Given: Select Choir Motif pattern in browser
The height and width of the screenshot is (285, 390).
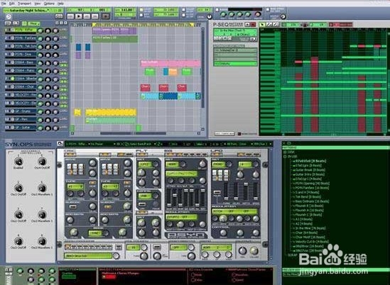Looking at the screenshot, I should tap(310, 237).
